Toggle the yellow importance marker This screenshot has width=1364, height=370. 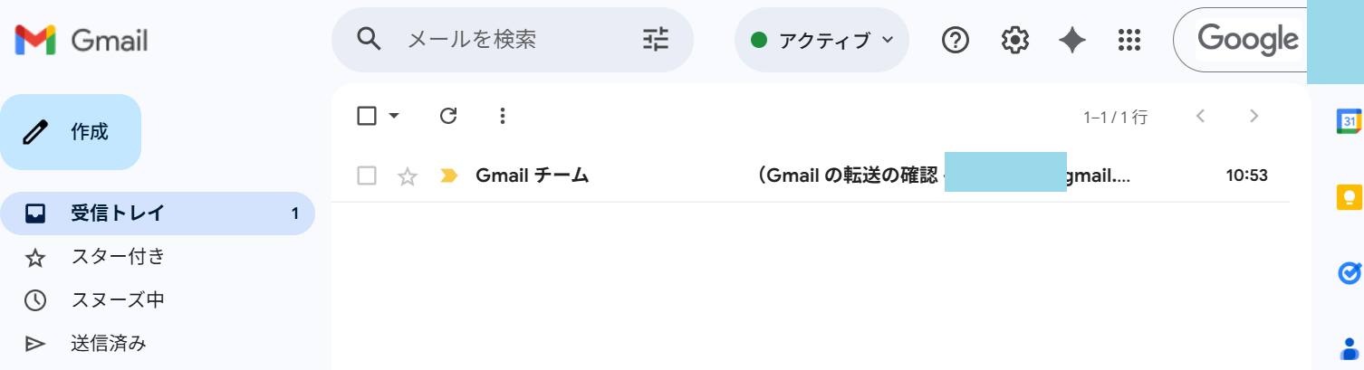tap(448, 176)
